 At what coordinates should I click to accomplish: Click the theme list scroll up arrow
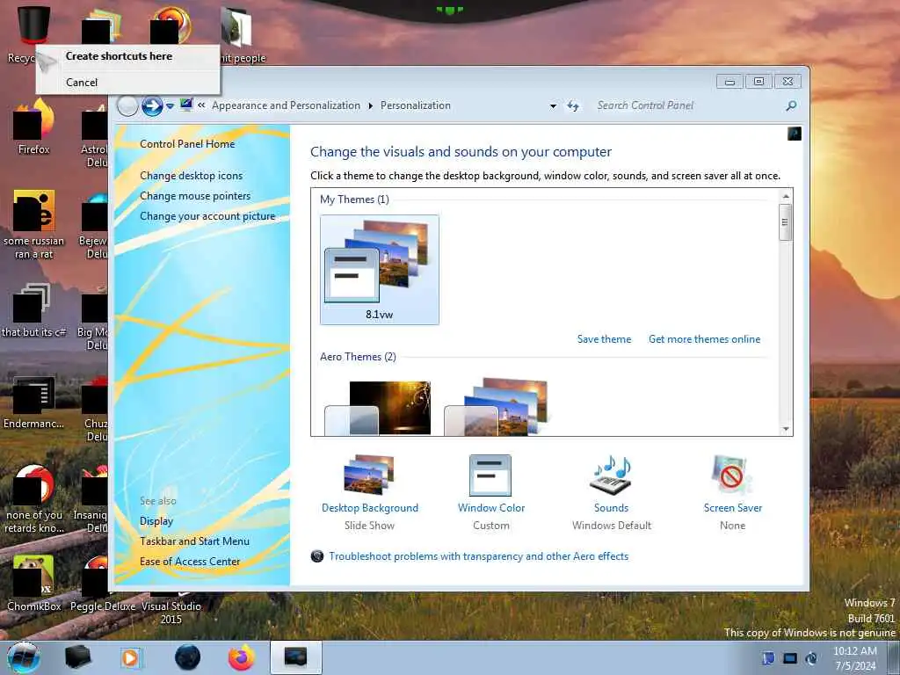point(786,196)
